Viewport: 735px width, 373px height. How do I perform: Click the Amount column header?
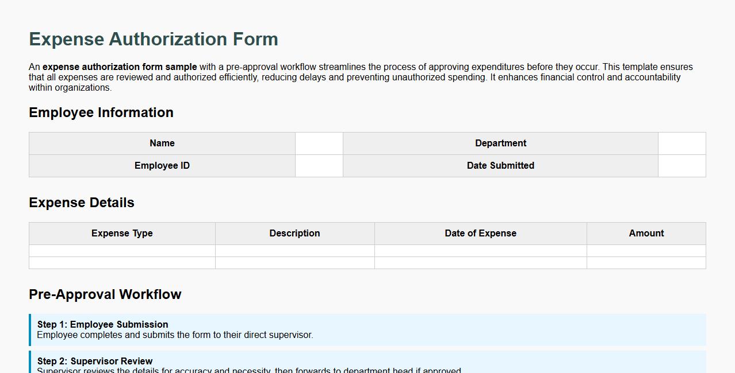(x=646, y=233)
